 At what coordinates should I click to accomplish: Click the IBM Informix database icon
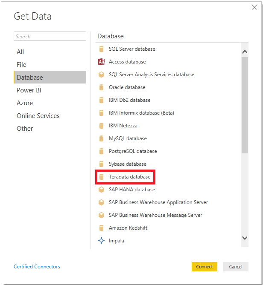[x=101, y=113]
